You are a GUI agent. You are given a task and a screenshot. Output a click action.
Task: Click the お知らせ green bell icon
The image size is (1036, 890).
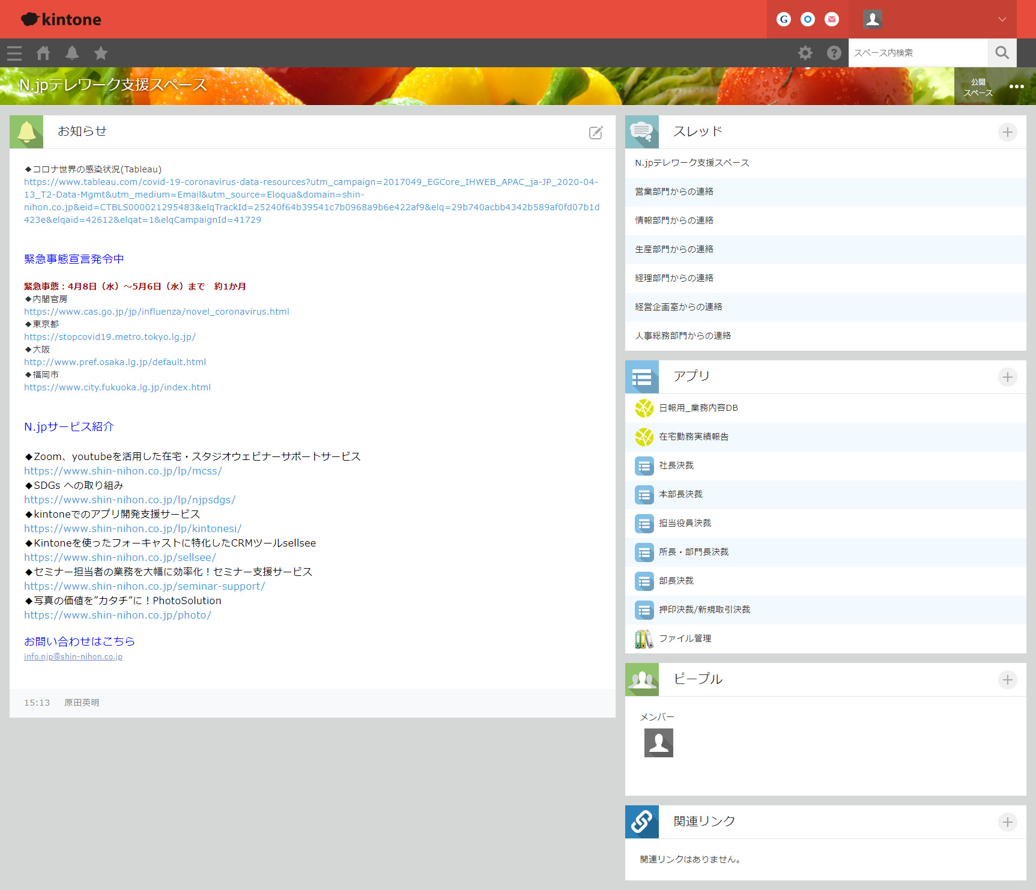click(x=26, y=132)
